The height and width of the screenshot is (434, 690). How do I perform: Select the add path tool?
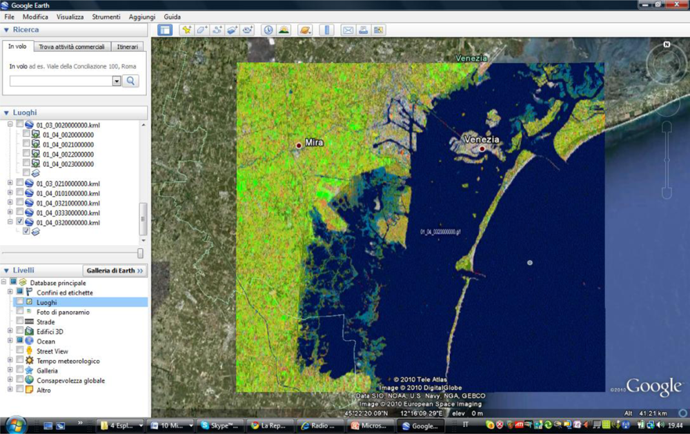tap(217, 30)
